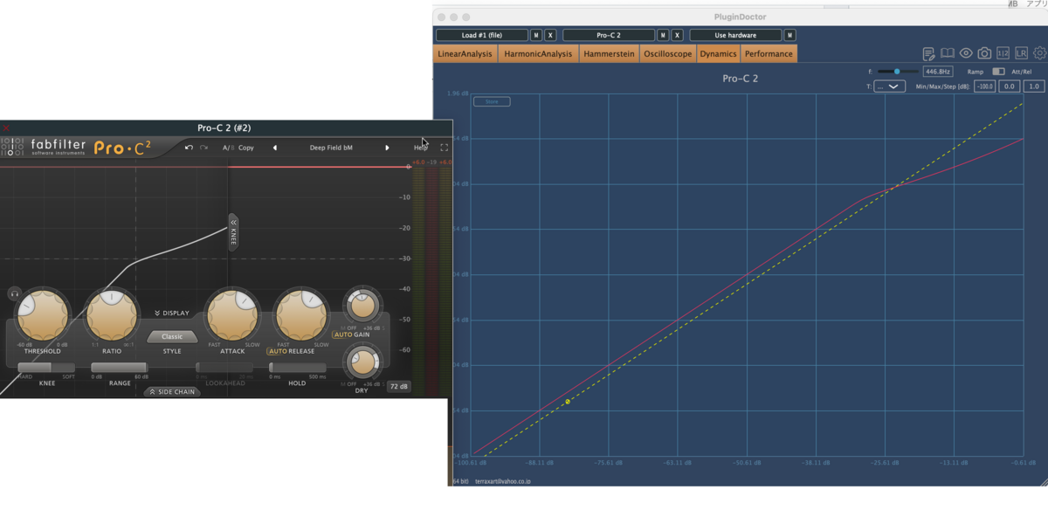Screen dimensions: 1048x510
Task: Click the Pro-C 2 plugin slot button
Action: (x=609, y=36)
